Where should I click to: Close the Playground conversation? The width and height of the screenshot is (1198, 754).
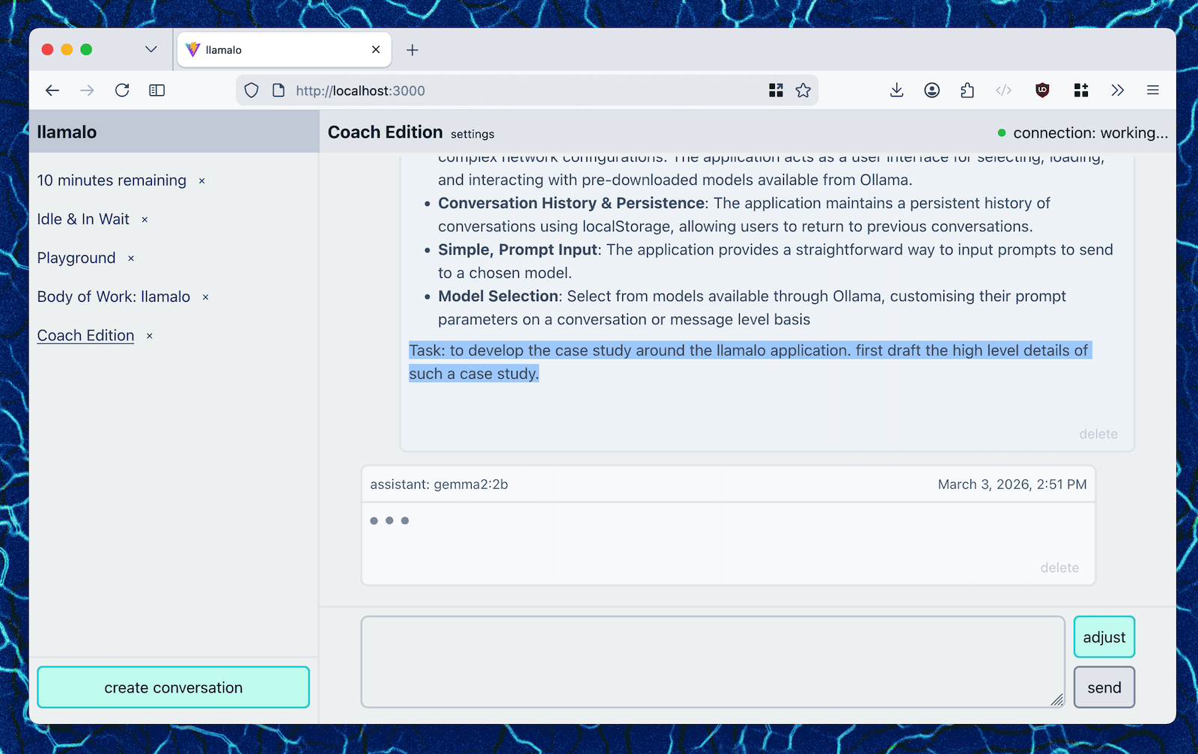point(130,258)
